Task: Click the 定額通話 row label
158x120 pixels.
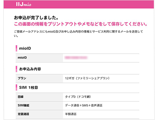Action: coord(23,114)
